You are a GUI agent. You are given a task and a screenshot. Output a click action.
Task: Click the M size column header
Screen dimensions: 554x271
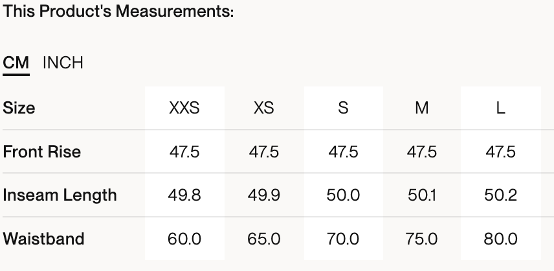(422, 108)
